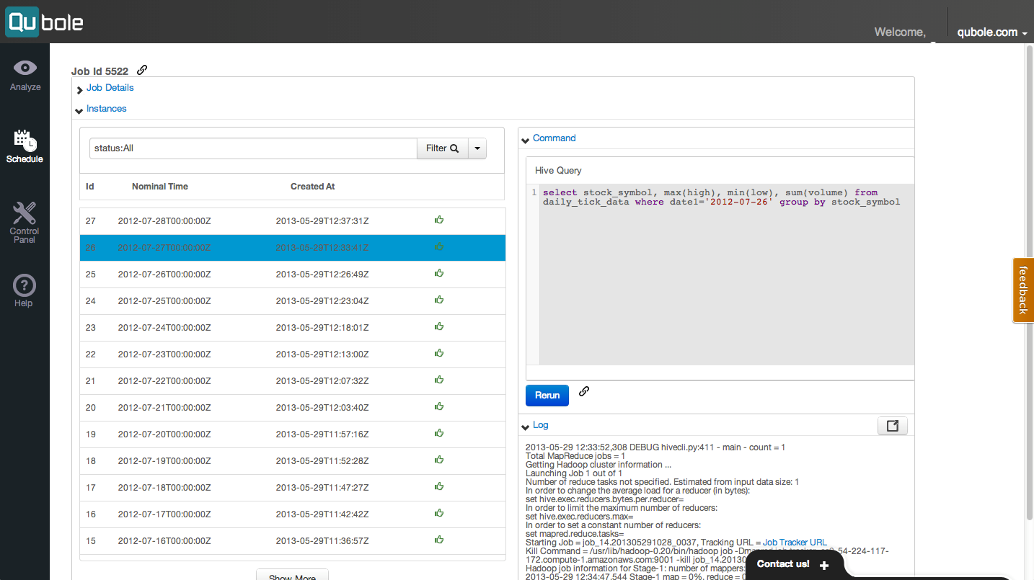Select instance row with Nominal Time 2012-07-18T00:00:00Z

(x=292, y=487)
